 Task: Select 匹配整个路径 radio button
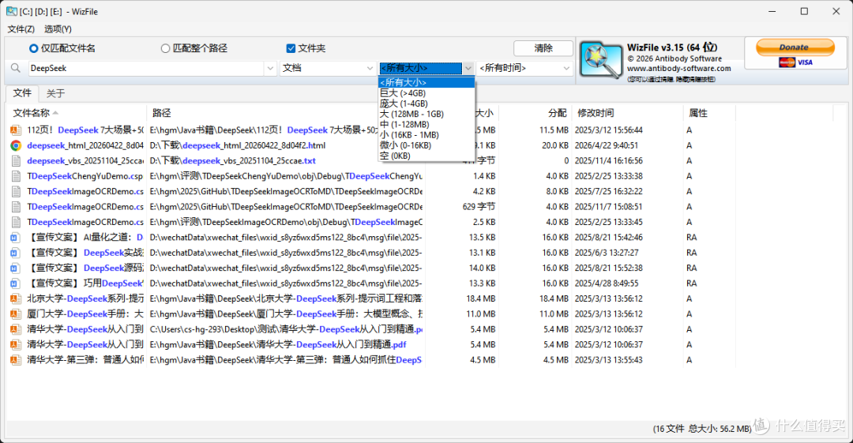(x=194, y=48)
